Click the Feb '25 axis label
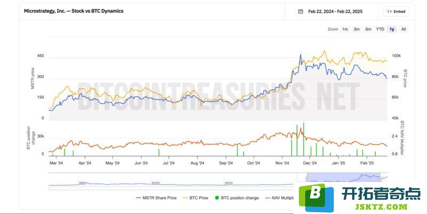The image size is (427, 214). point(367,163)
